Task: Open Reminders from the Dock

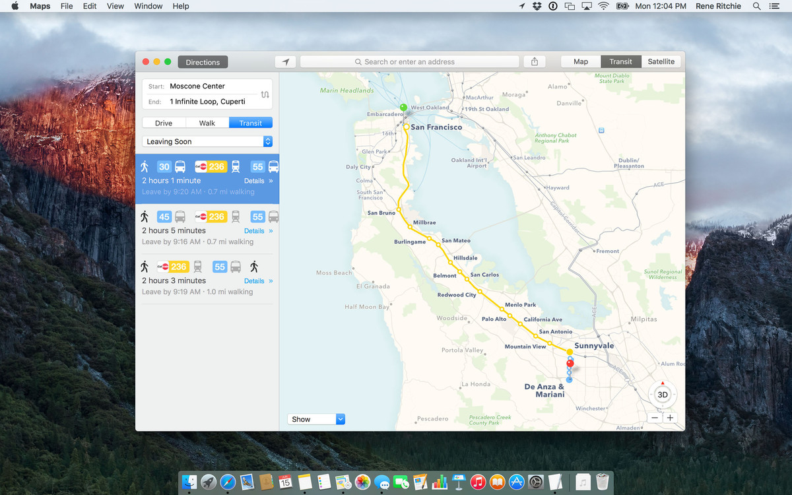Action: point(323,482)
